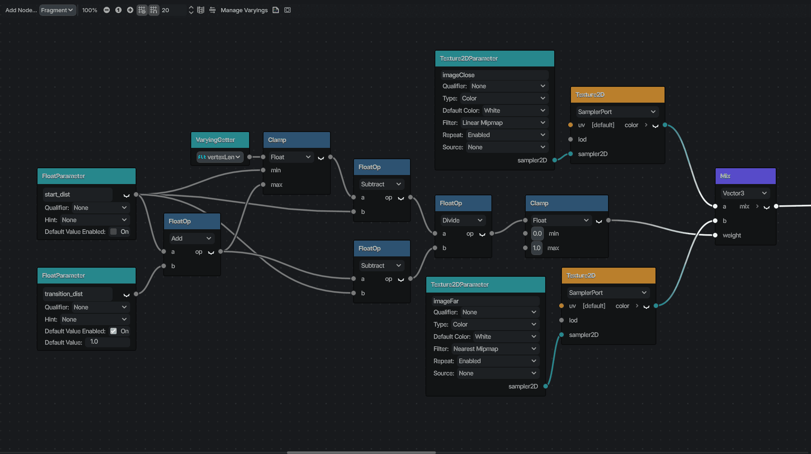Toggle the minimap grid icon
Image resolution: width=811 pixels, height=454 pixels.
(x=201, y=10)
